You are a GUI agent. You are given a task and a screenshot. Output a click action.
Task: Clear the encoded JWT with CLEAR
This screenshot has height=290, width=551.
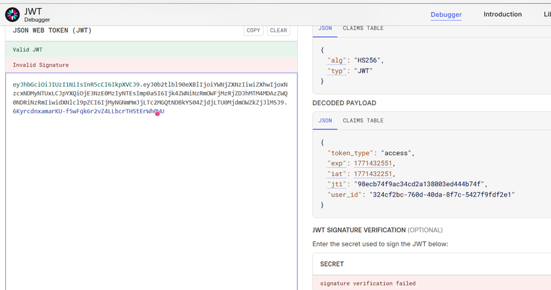point(279,31)
